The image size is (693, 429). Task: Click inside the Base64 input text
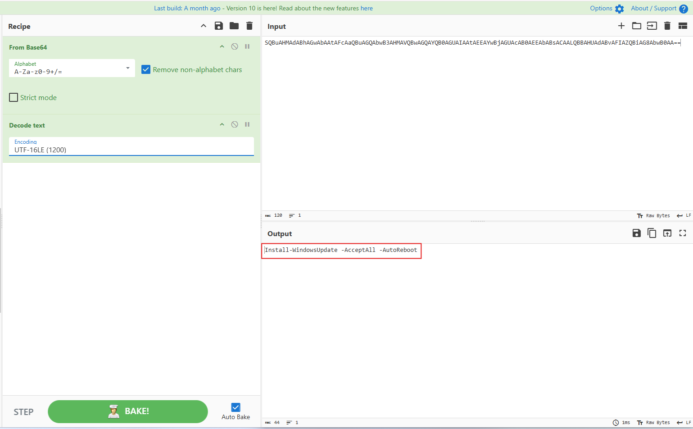[x=472, y=43]
